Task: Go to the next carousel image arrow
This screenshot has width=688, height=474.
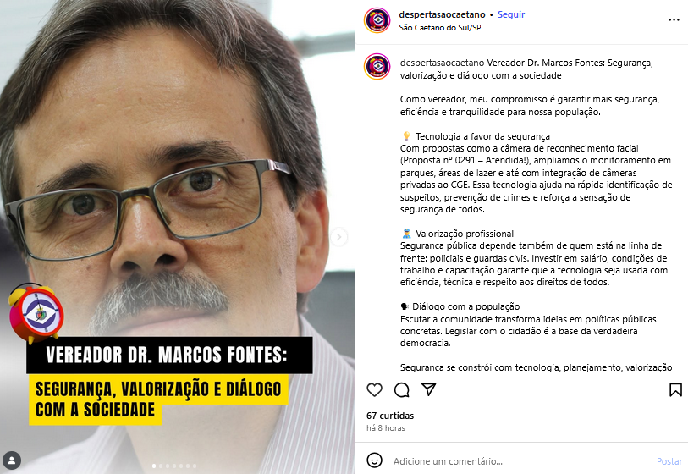Action: (338, 238)
